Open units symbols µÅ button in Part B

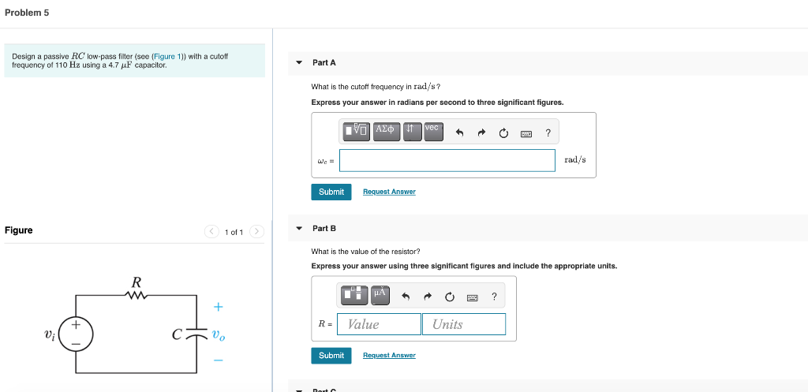[380, 295]
